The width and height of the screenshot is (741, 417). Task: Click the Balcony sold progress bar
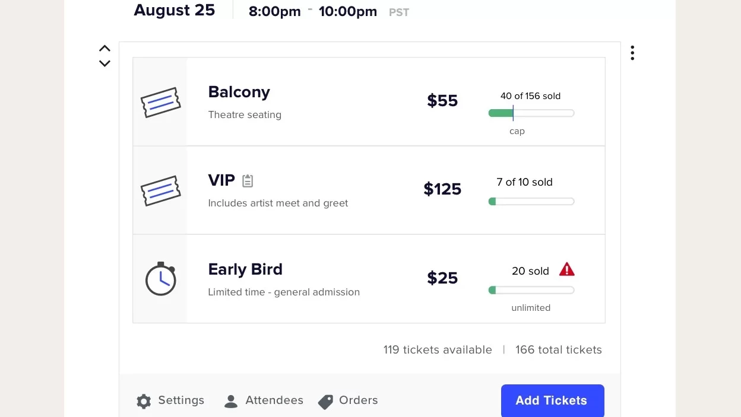point(531,113)
